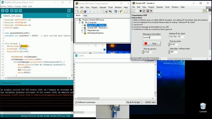Switch to Items tab in Project Explorer
Image resolution: width=212 pixels, height=119 pixels.
click(x=78, y=16)
